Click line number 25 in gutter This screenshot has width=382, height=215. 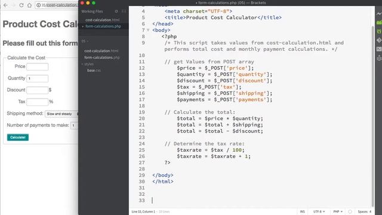(x=142, y=150)
